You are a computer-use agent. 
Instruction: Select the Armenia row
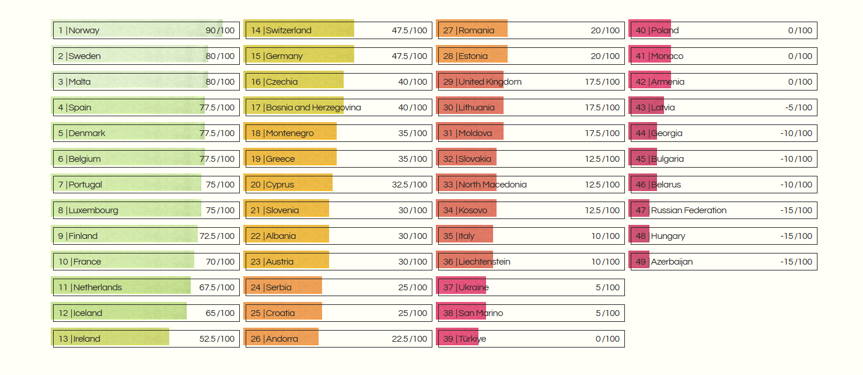[x=724, y=82]
